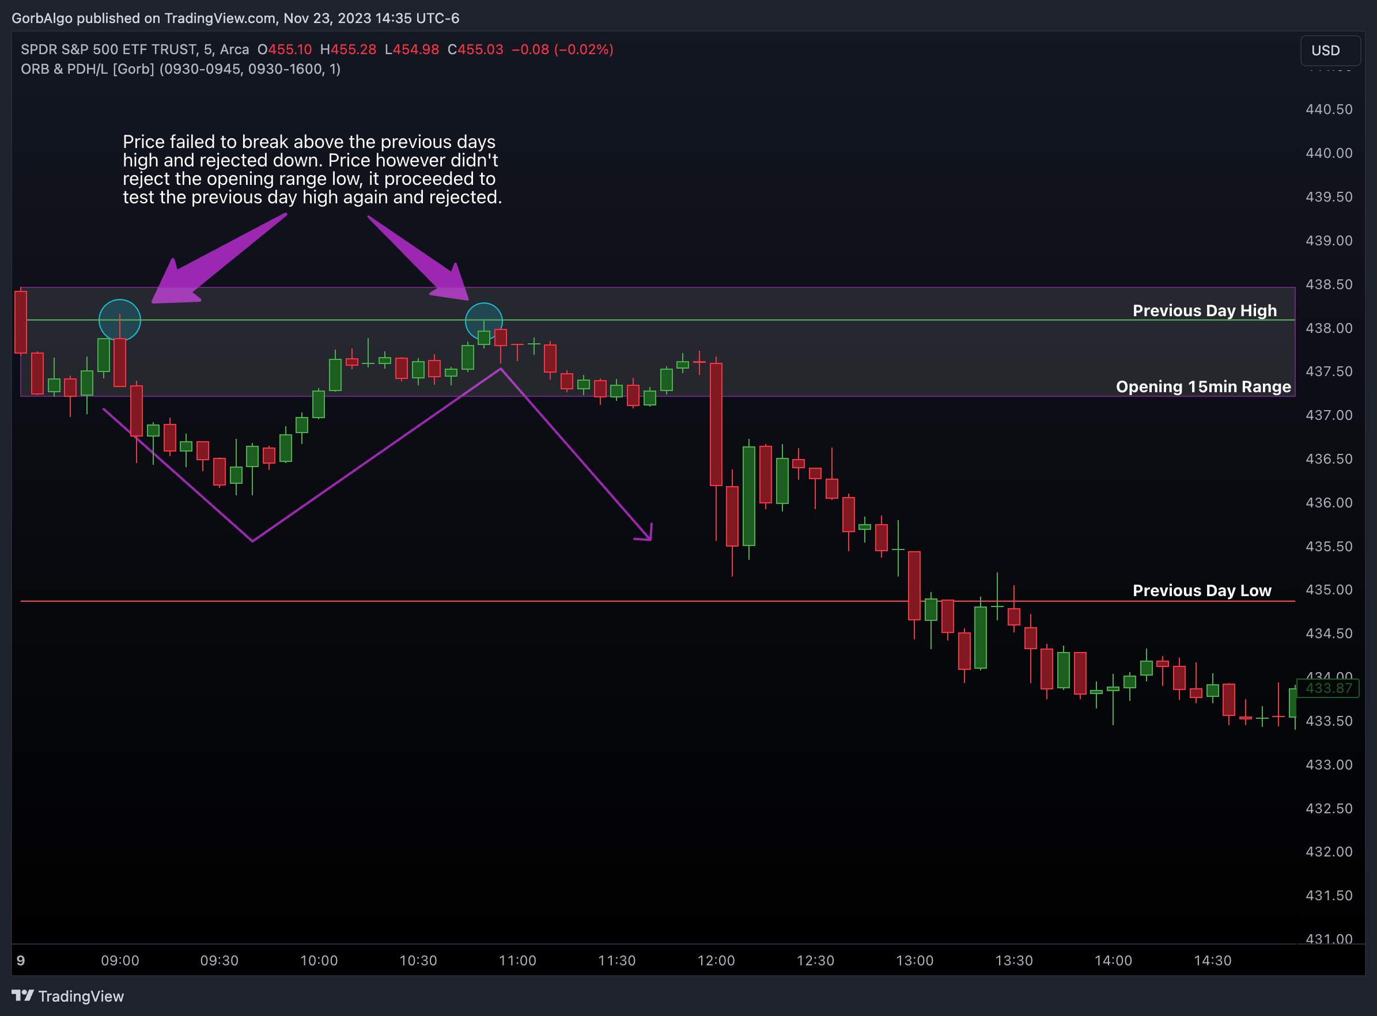This screenshot has height=1016, width=1377.
Task: Click the GorbAlgo published on TradingView.com header
Action: pos(235,18)
